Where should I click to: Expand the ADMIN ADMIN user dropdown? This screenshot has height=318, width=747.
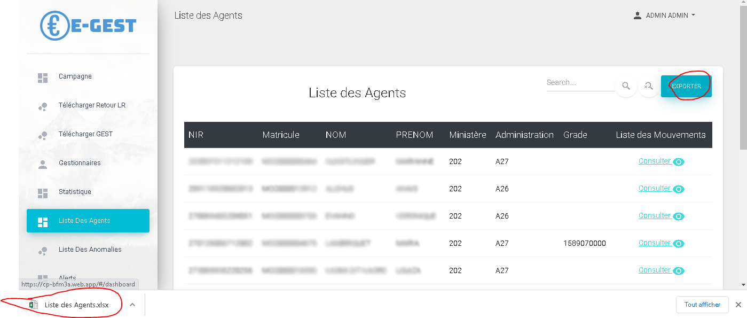[664, 15]
